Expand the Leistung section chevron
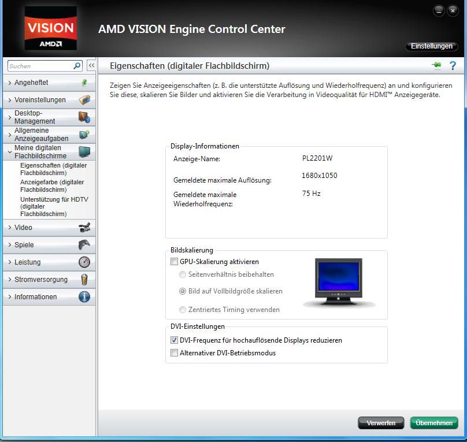This screenshot has width=467, height=442. coord(9,262)
